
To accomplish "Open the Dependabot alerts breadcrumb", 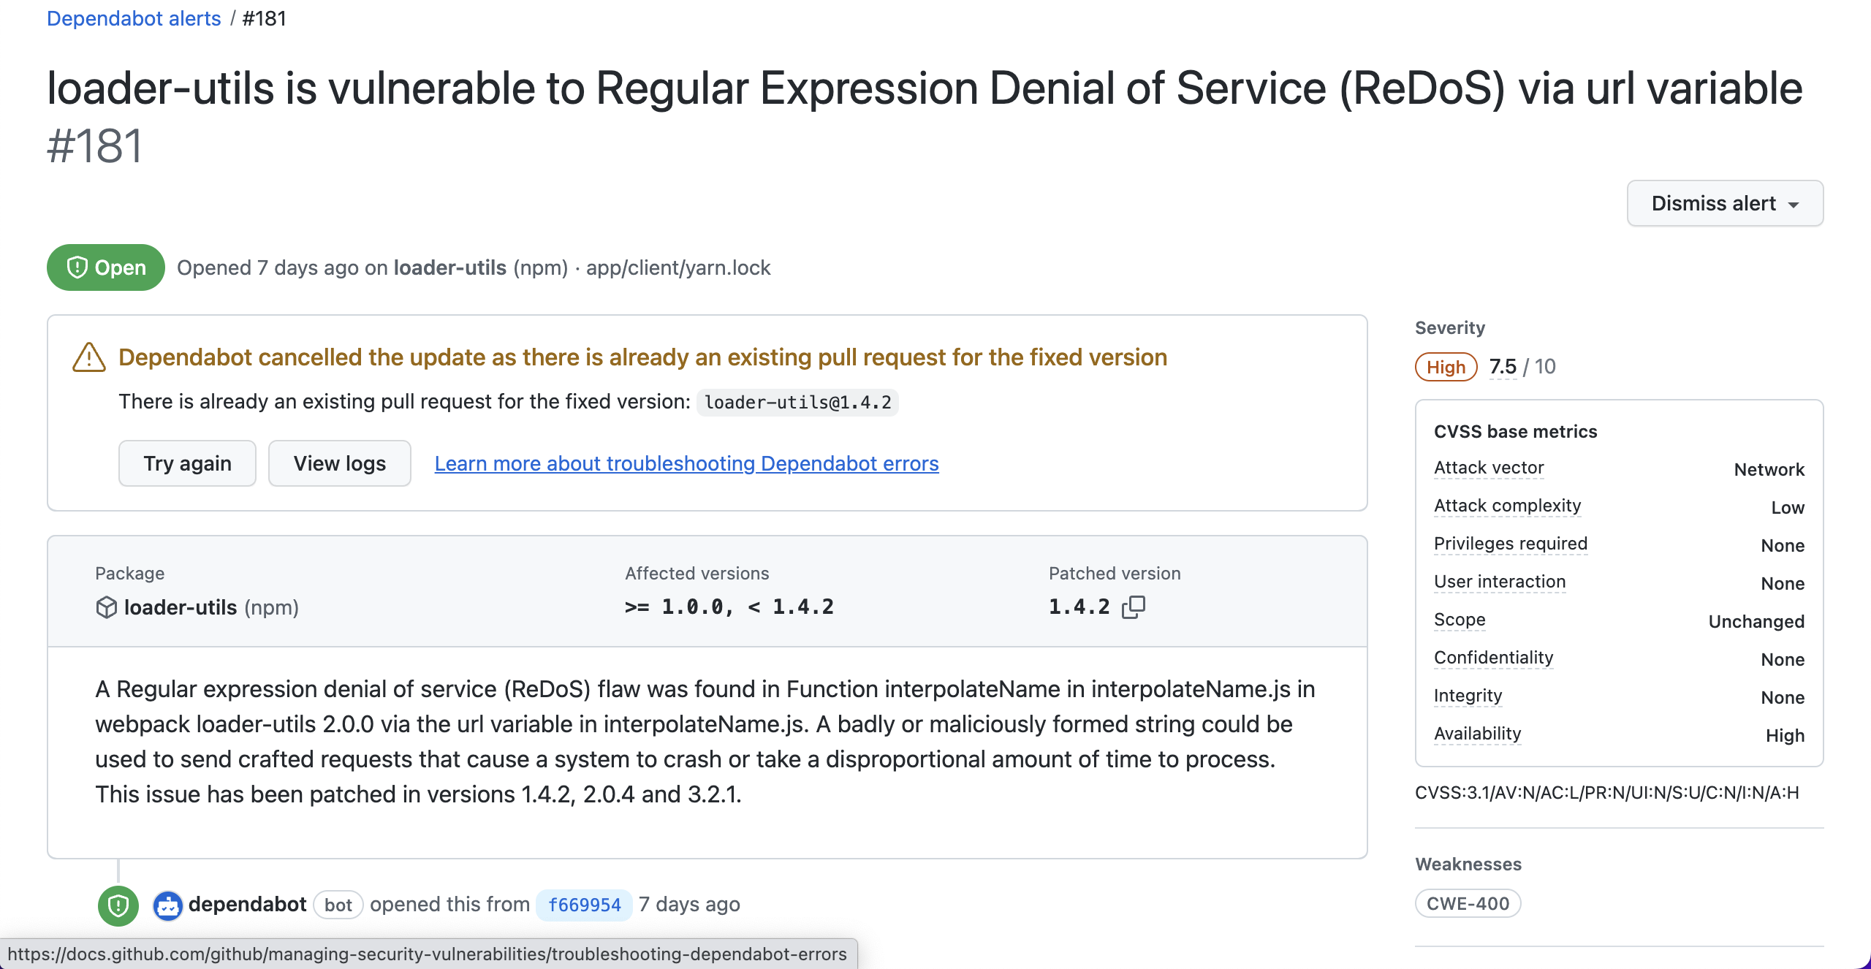I will point(134,18).
